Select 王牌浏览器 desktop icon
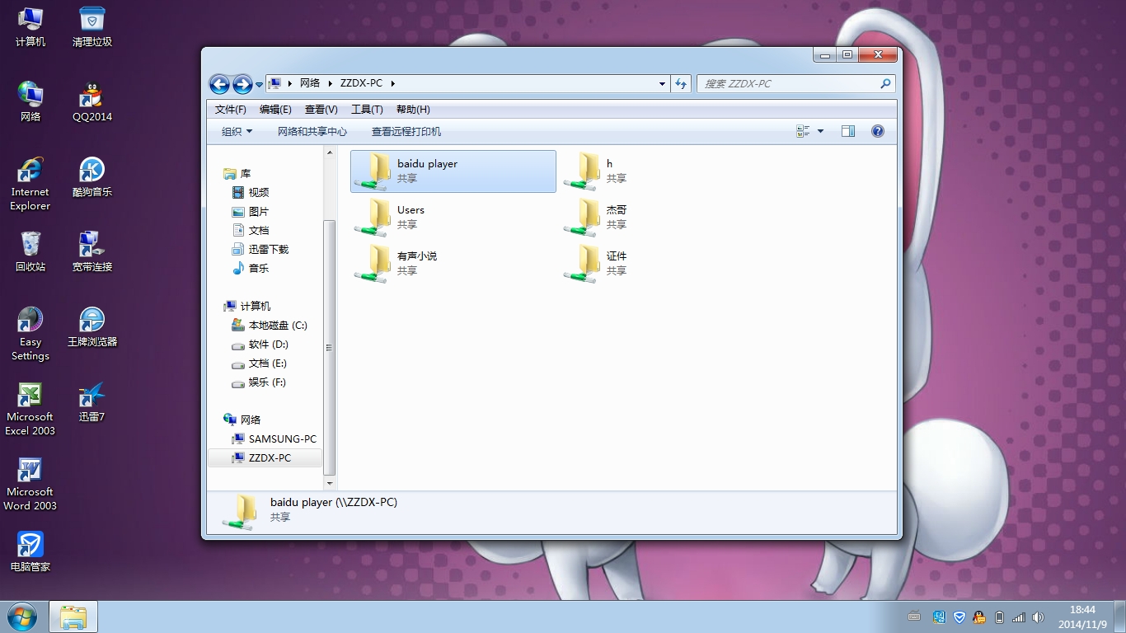 click(x=91, y=327)
